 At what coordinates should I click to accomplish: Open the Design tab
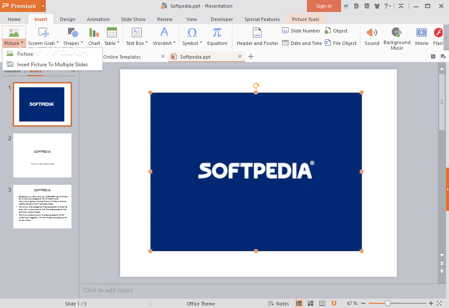[68, 19]
